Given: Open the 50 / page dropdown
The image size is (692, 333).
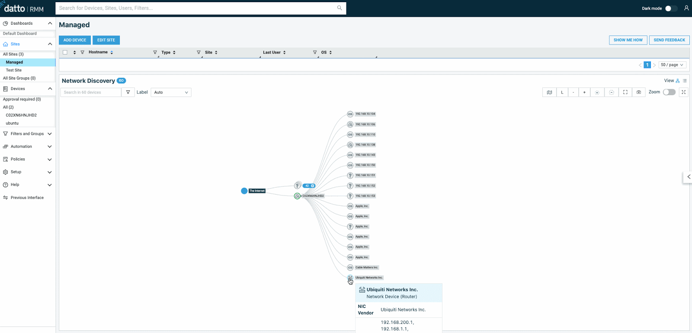Looking at the screenshot, I should [x=673, y=65].
